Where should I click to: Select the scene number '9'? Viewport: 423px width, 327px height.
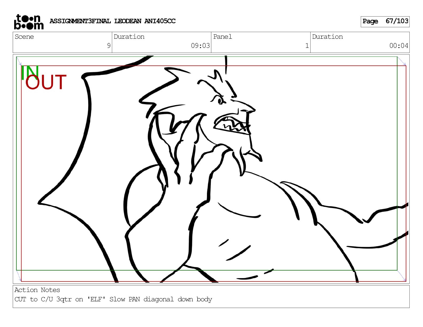(109, 46)
